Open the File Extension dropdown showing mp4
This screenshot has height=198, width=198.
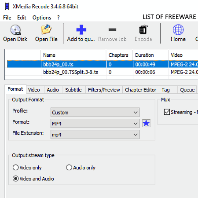pos(95,135)
